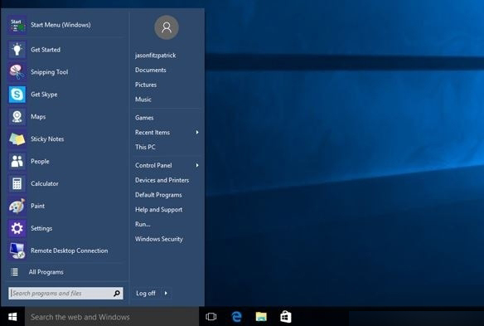Open Task View on the taskbar

211,316
